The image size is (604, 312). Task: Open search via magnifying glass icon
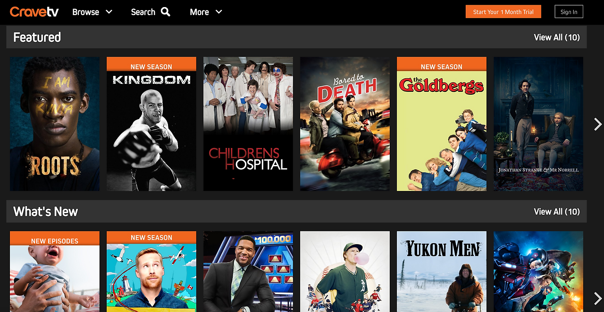[x=166, y=12]
